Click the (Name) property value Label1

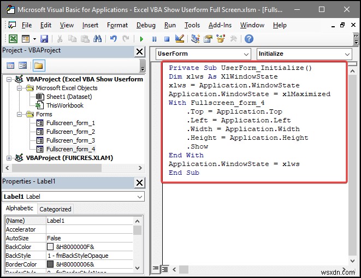[x=90, y=221]
